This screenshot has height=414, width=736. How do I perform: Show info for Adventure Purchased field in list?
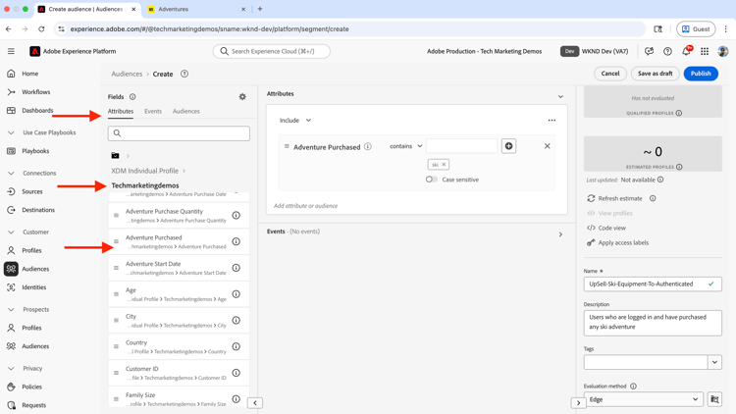click(237, 241)
